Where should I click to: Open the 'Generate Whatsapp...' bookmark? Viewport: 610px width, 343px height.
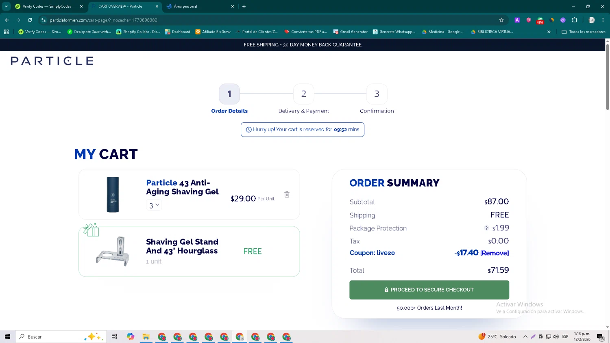point(394,32)
